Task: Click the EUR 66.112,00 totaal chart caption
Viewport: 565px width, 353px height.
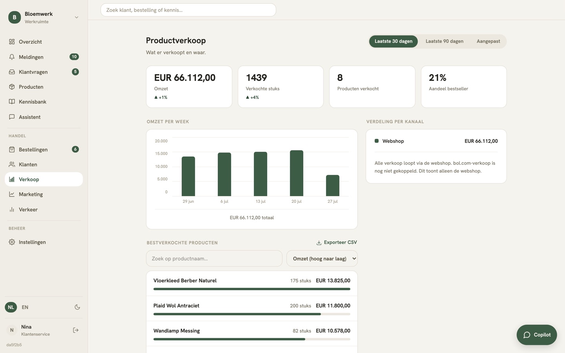Action: pos(252,218)
